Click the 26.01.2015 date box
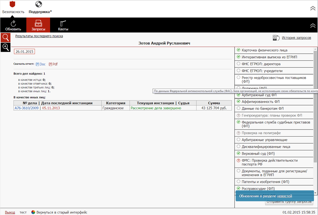 (24, 51)
